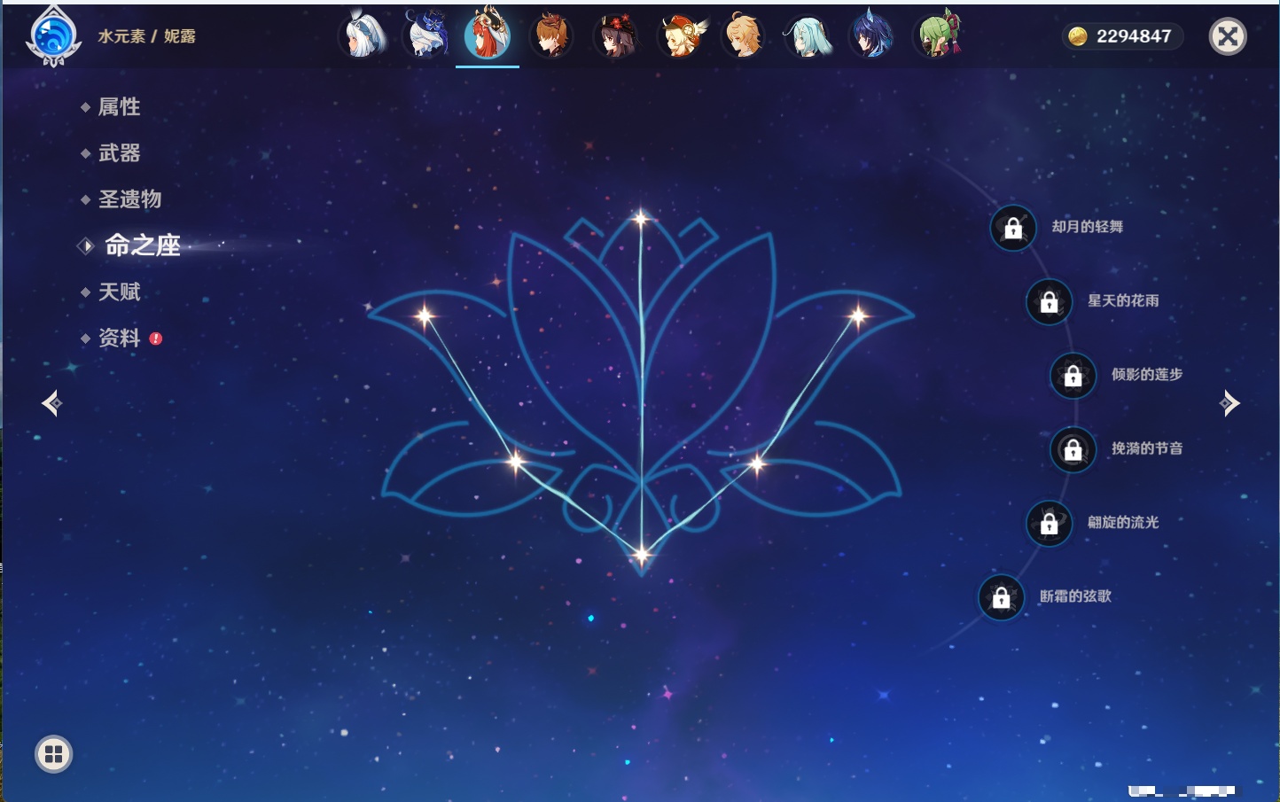
Task: Click the lower-right star on the lotus constellation
Action: 757,463
